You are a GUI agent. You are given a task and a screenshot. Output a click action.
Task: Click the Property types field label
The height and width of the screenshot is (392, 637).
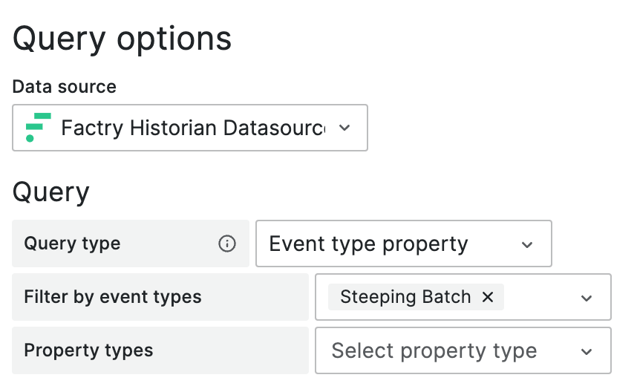88,350
